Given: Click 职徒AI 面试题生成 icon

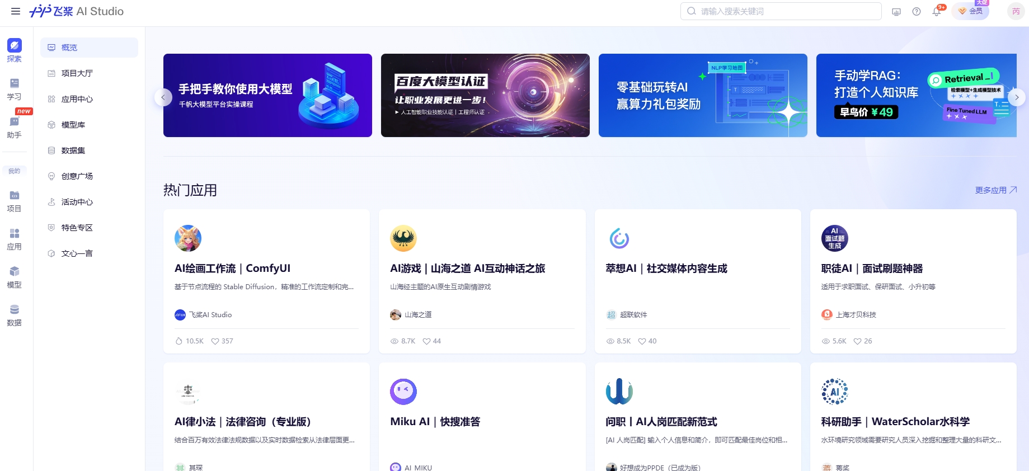Looking at the screenshot, I should point(835,238).
